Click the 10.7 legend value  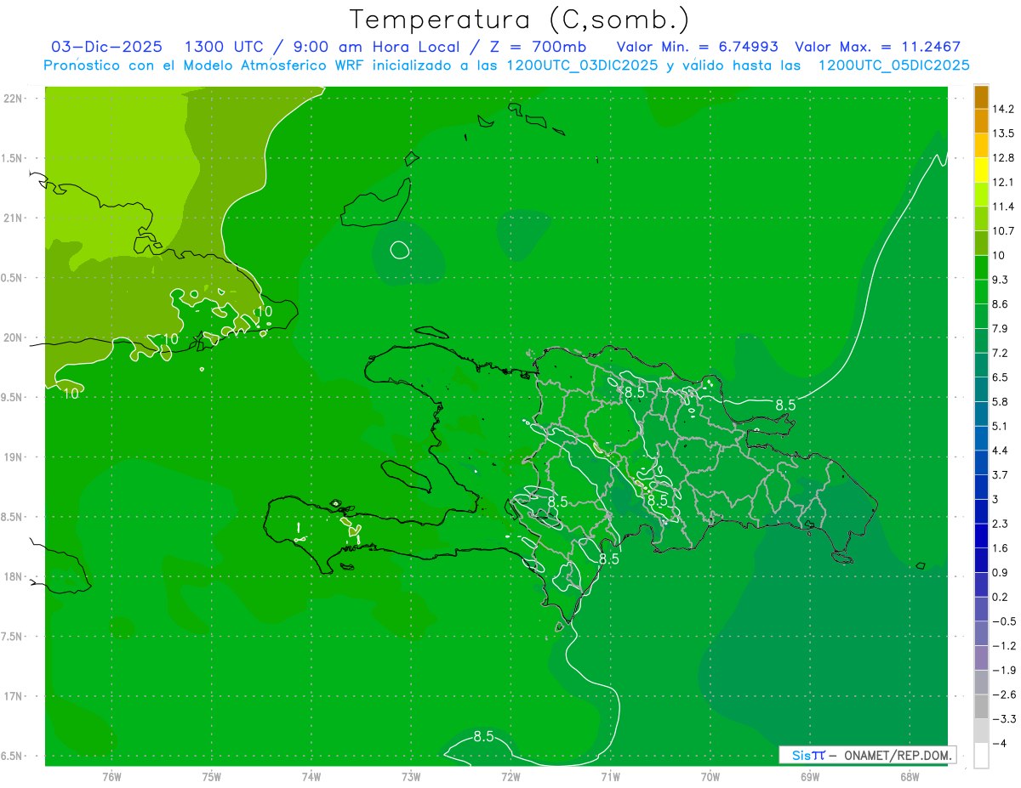[x=1003, y=231]
